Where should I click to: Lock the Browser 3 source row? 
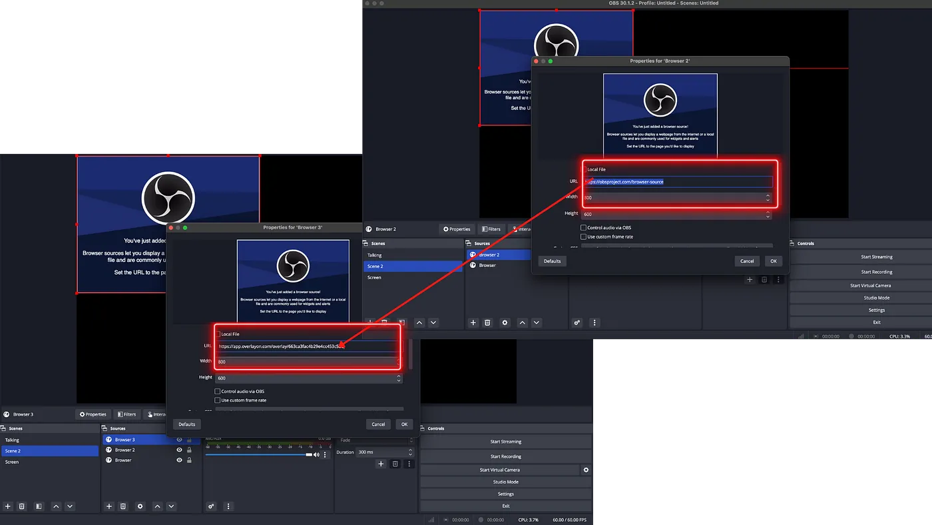pos(189,440)
